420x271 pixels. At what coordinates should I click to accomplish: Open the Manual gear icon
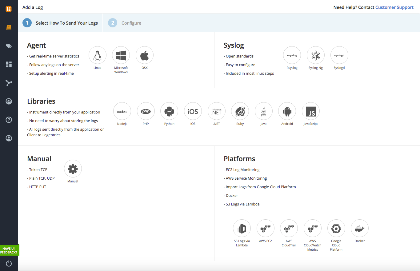73,169
